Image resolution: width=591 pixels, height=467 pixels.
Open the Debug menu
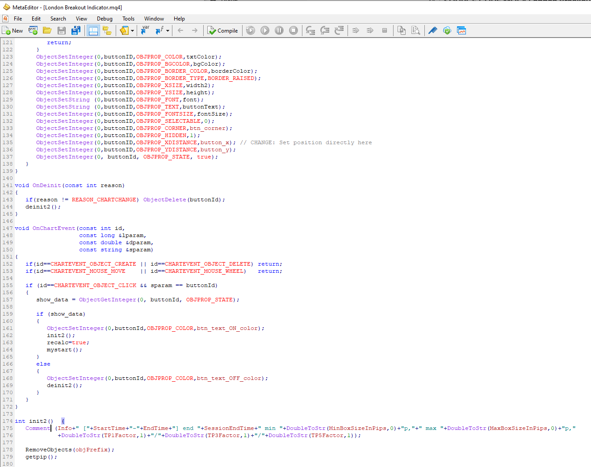(105, 19)
